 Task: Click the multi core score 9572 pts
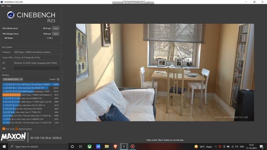[x=47, y=28]
